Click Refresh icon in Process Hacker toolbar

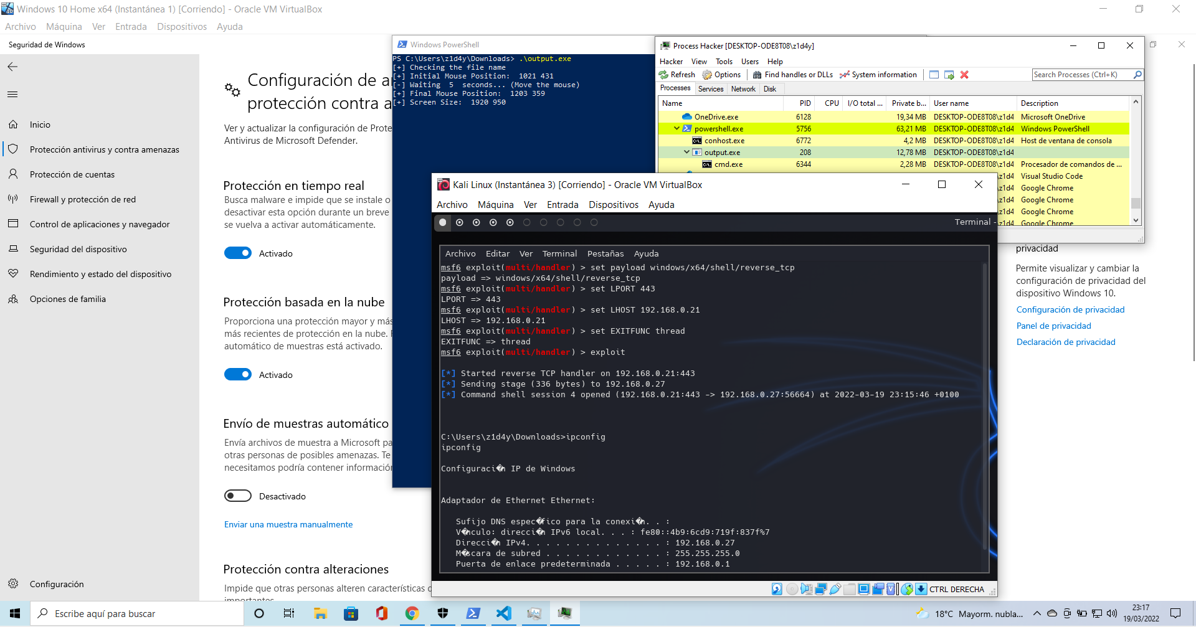pos(664,75)
